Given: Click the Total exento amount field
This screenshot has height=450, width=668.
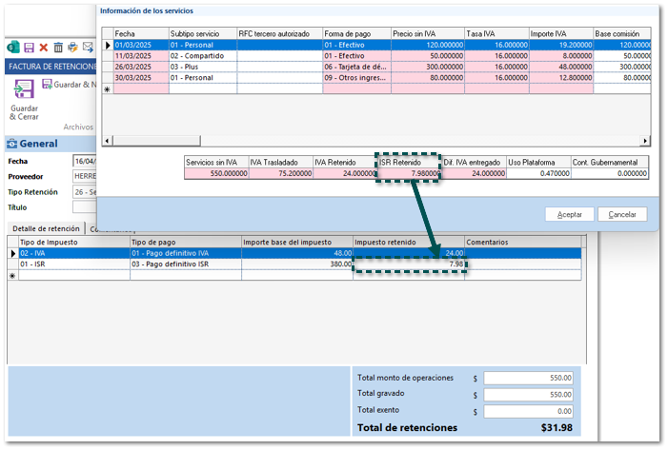Looking at the screenshot, I should click(529, 410).
